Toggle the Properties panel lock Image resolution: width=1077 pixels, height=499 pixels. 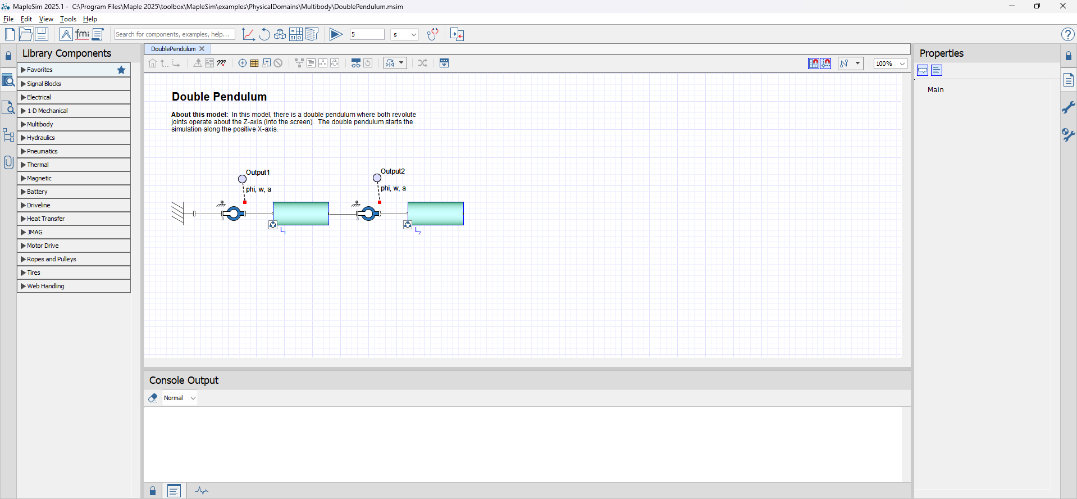[1068, 56]
